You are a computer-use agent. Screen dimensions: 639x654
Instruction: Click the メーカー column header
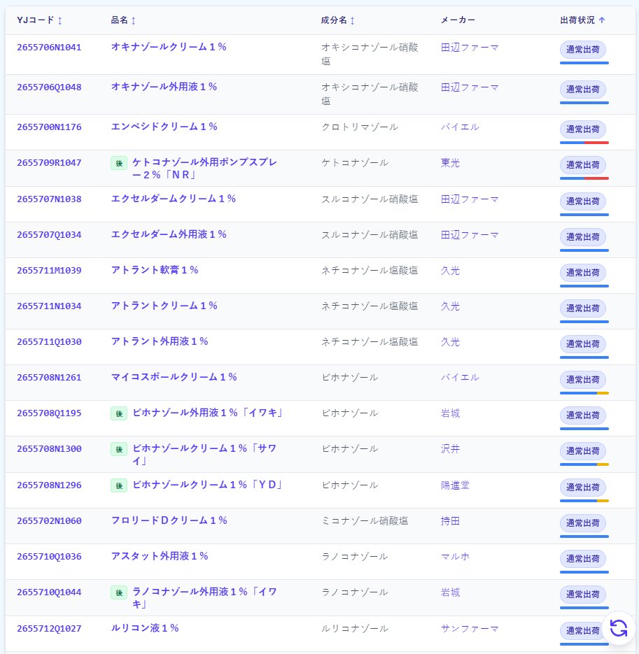(x=458, y=20)
